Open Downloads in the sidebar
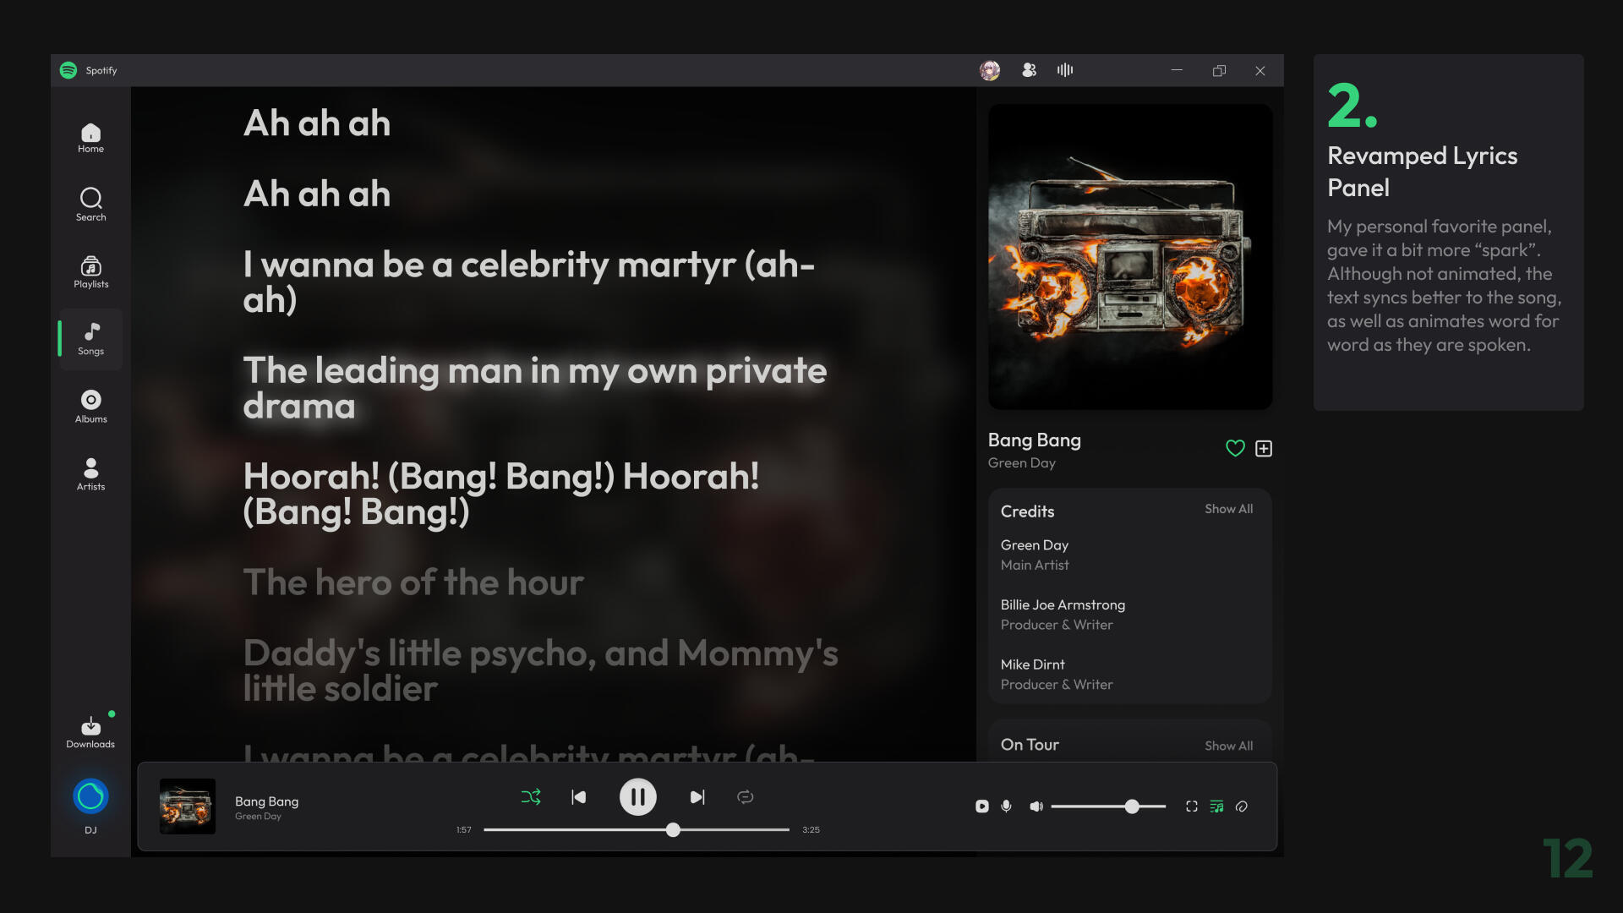Screen dimensions: 1623x913 pos(90,732)
